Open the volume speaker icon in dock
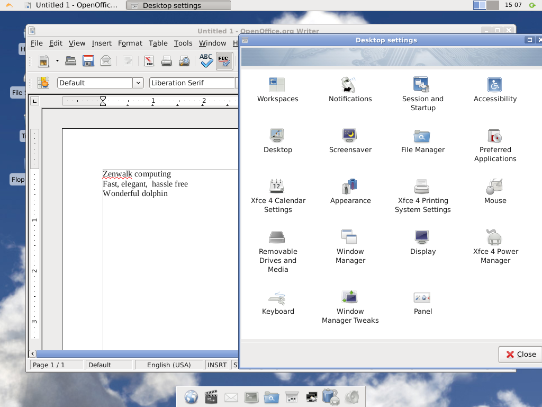The height and width of the screenshot is (407, 542). (352, 396)
